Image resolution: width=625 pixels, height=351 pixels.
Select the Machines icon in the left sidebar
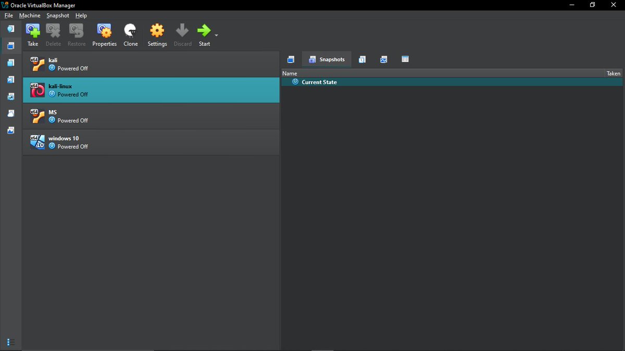coord(10,46)
